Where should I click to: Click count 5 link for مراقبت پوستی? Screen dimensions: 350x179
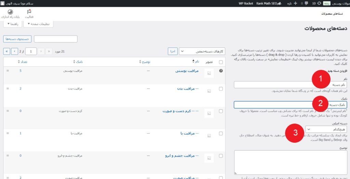(20, 71)
